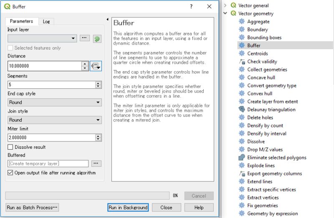Image resolution: width=334 pixels, height=218 pixels.
Task: Click the Check validity tool icon
Action: [242, 61]
